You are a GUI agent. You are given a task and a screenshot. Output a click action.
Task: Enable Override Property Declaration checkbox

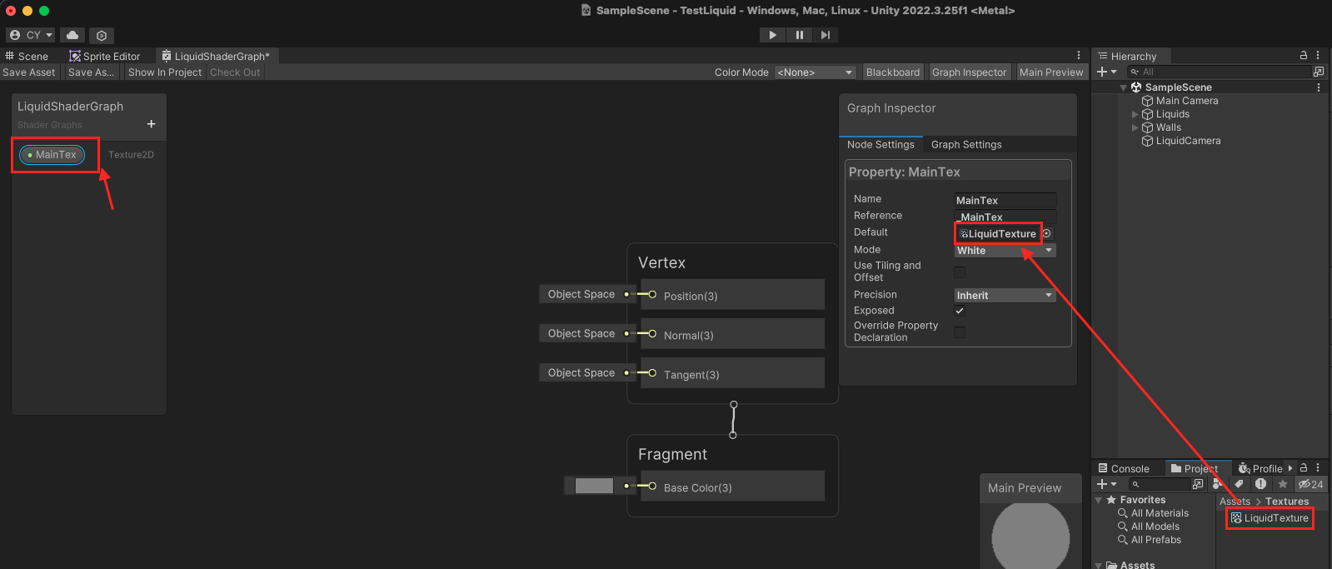point(960,332)
